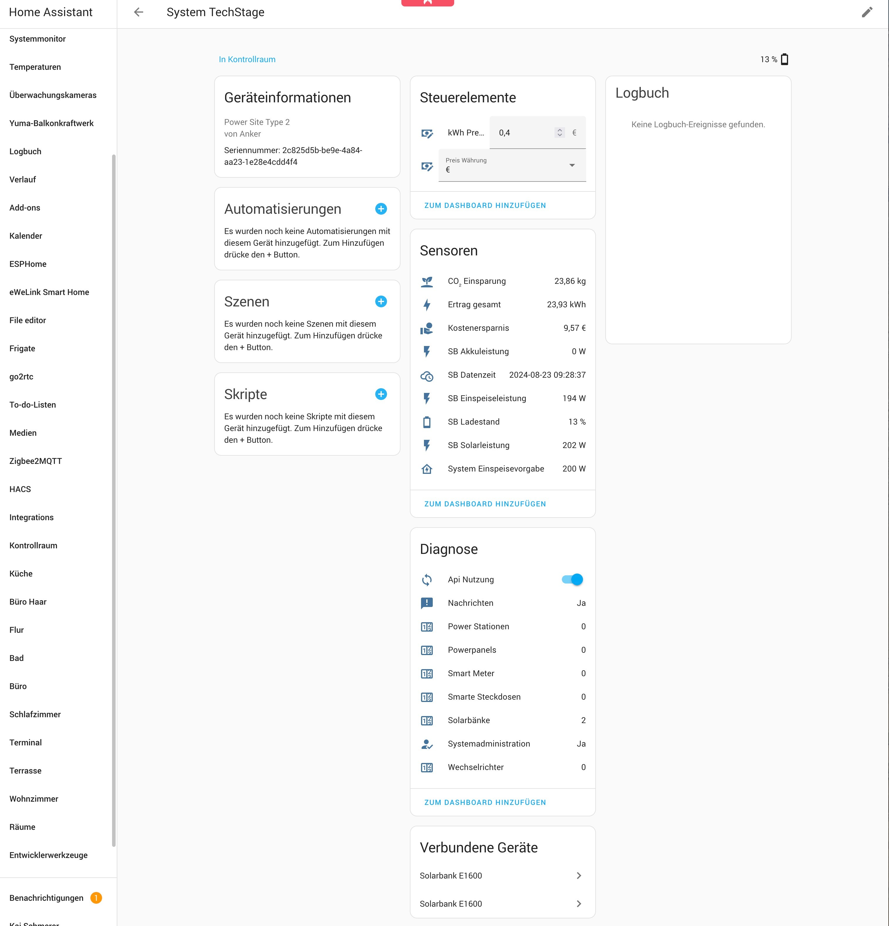Click the notification count badge
Image resolution: width=889 pixels, height=926 pixels.
coord(96,898)
